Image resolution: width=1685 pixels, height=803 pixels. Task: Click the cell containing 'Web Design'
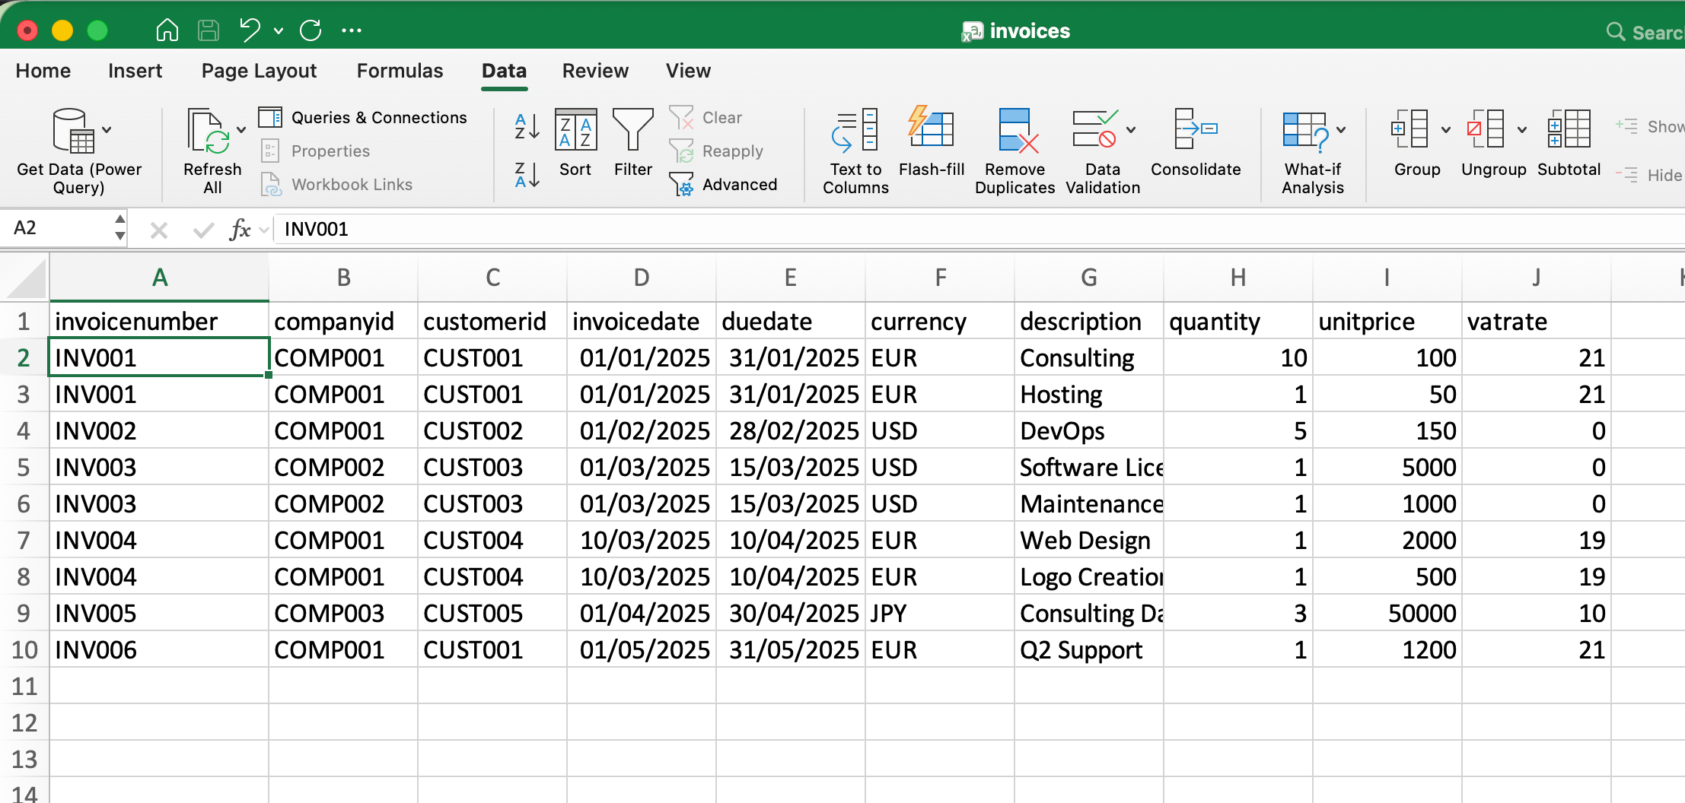pos(1089,540)
